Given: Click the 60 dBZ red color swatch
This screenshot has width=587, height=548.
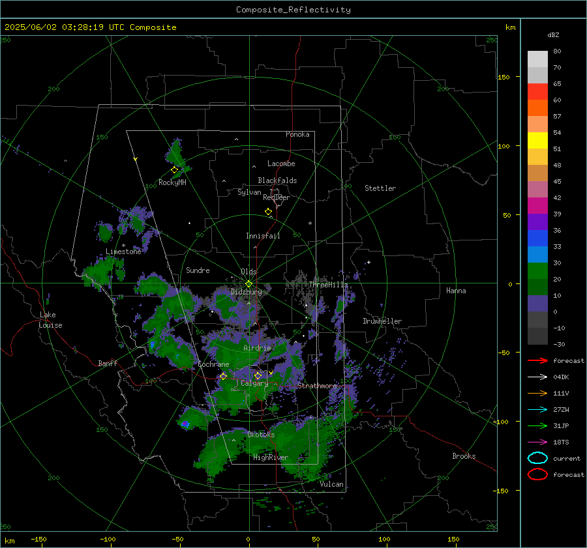Looking at the screenshot, I should [537, 92].
